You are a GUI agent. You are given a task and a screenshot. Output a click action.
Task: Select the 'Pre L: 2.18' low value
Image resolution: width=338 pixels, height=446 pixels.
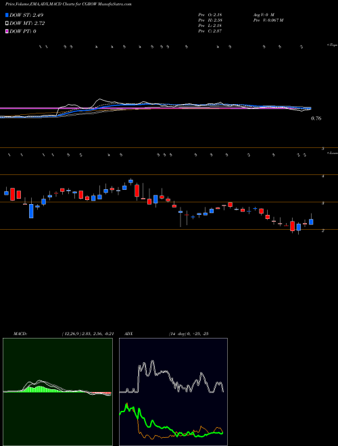pos(210,26)
